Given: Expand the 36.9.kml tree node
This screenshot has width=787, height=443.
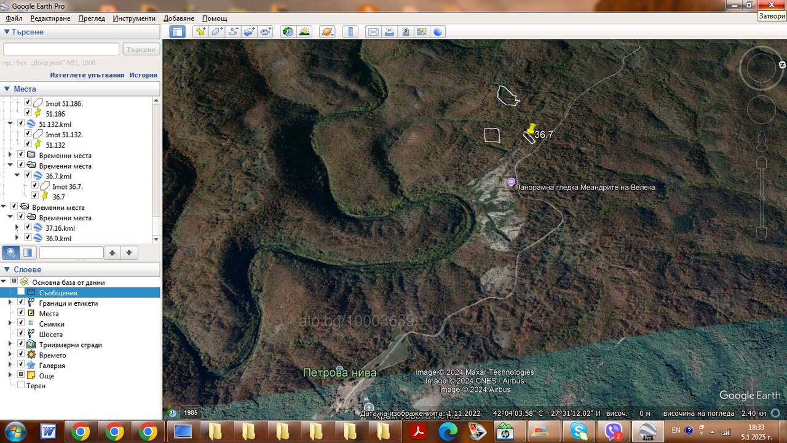Looking at the screenshot, I should [x=18, y=238].
